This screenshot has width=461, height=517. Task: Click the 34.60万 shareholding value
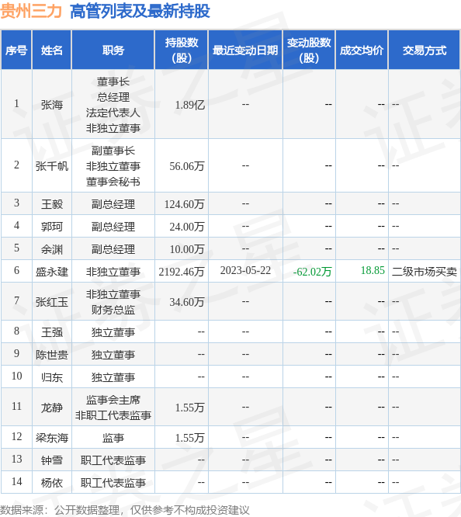[187, 302]
